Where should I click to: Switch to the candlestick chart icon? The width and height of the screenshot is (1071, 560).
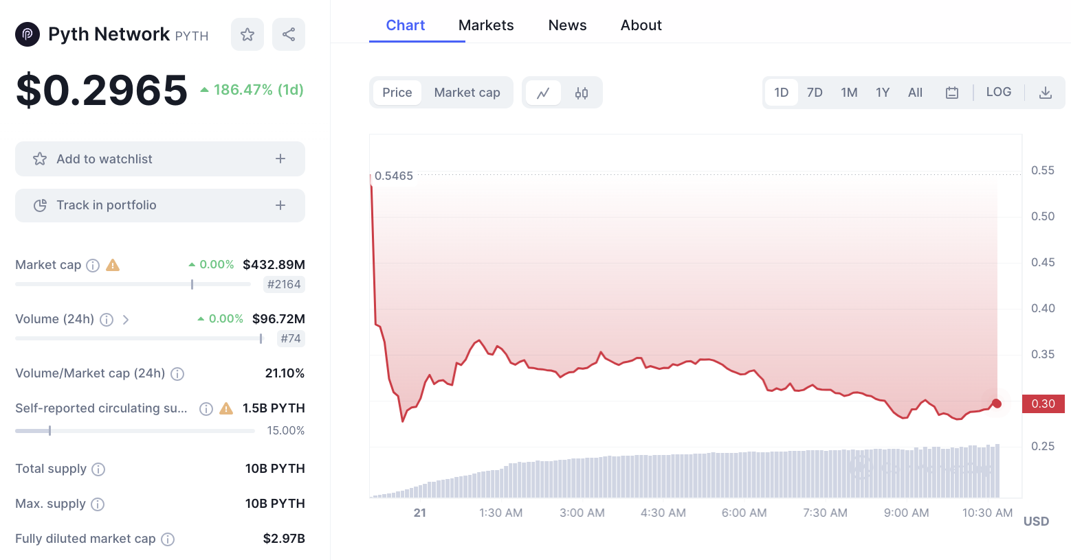tap(582, 93)
